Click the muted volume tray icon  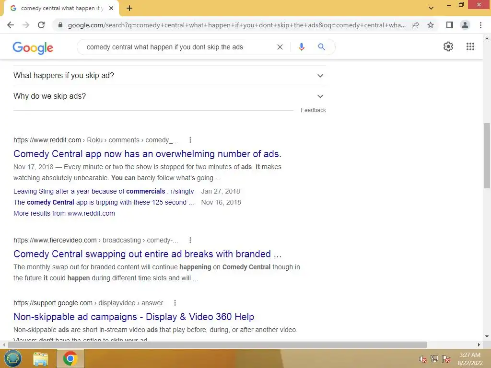tap(423, 359)
